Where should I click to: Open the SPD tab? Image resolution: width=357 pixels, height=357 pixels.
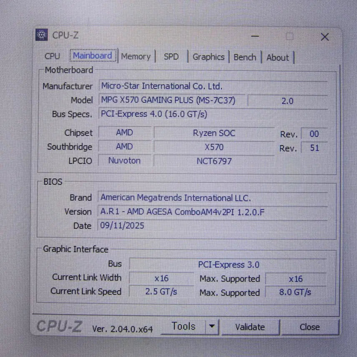[171, 57]
